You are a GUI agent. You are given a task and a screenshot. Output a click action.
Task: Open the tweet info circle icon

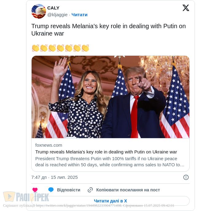pos(186,177)
